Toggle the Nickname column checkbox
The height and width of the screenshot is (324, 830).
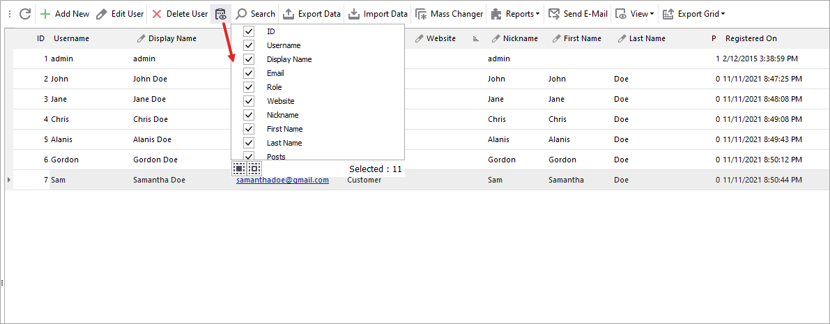coord(249,115)
